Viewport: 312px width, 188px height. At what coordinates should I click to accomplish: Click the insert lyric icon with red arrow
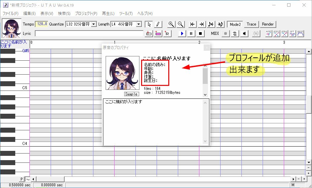pos(149,34)
